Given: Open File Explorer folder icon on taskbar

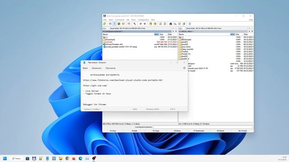Looking at the screenshot, I should click(61, 158).
